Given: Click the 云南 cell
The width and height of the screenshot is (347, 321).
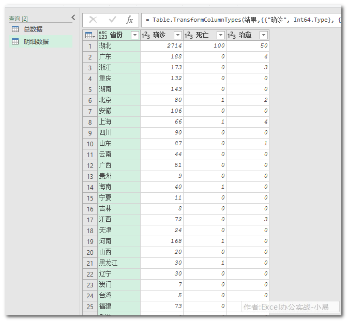Looking at the screenshot, I should pos(119,154).
